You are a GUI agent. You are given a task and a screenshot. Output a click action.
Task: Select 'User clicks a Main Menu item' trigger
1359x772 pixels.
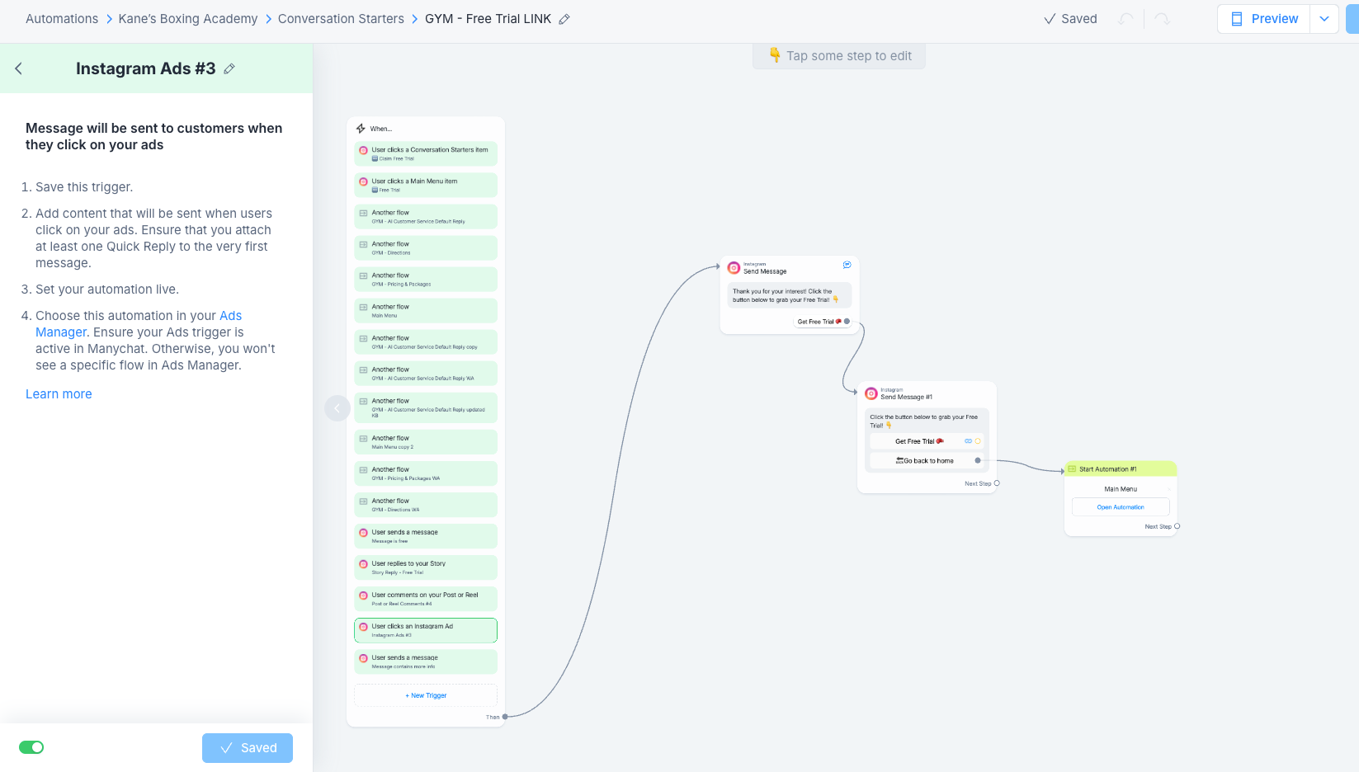click(426, 185)
